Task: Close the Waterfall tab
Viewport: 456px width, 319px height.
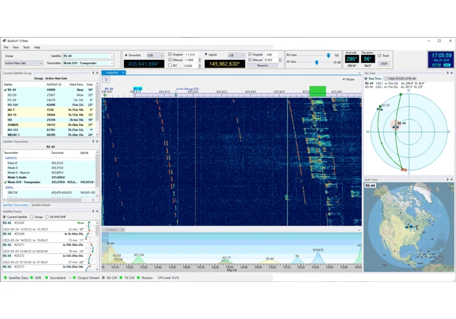Action: click(123, 73)
